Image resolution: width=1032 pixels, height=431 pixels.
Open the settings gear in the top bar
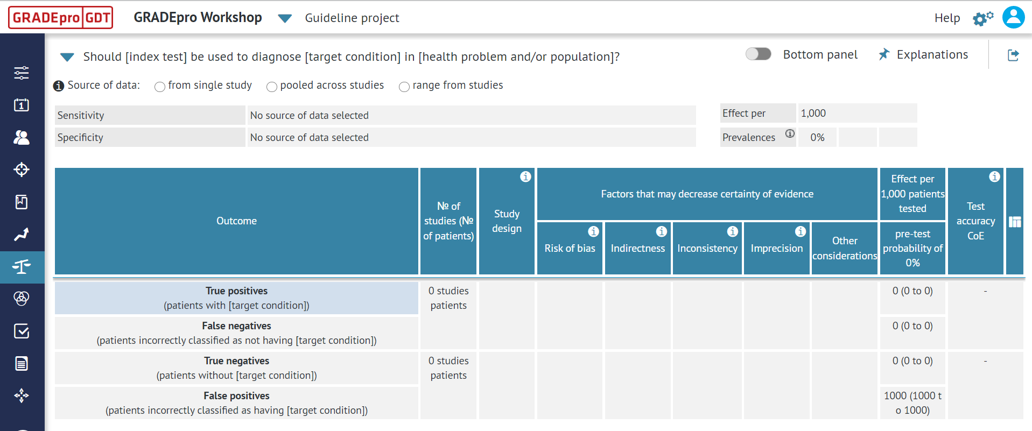click(x=982, y=18)
